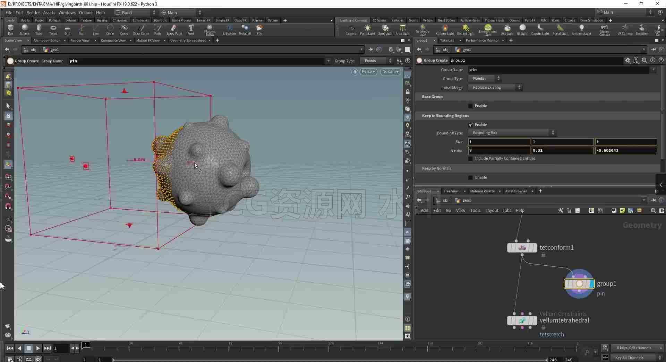
Task: Switch to the Performance Monitor tab
Action: pyautogui.click(x=482, y=41)
